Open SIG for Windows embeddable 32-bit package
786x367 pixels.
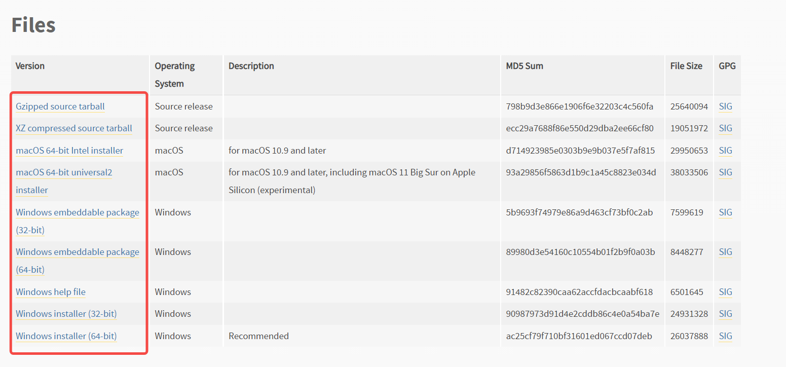725,212
